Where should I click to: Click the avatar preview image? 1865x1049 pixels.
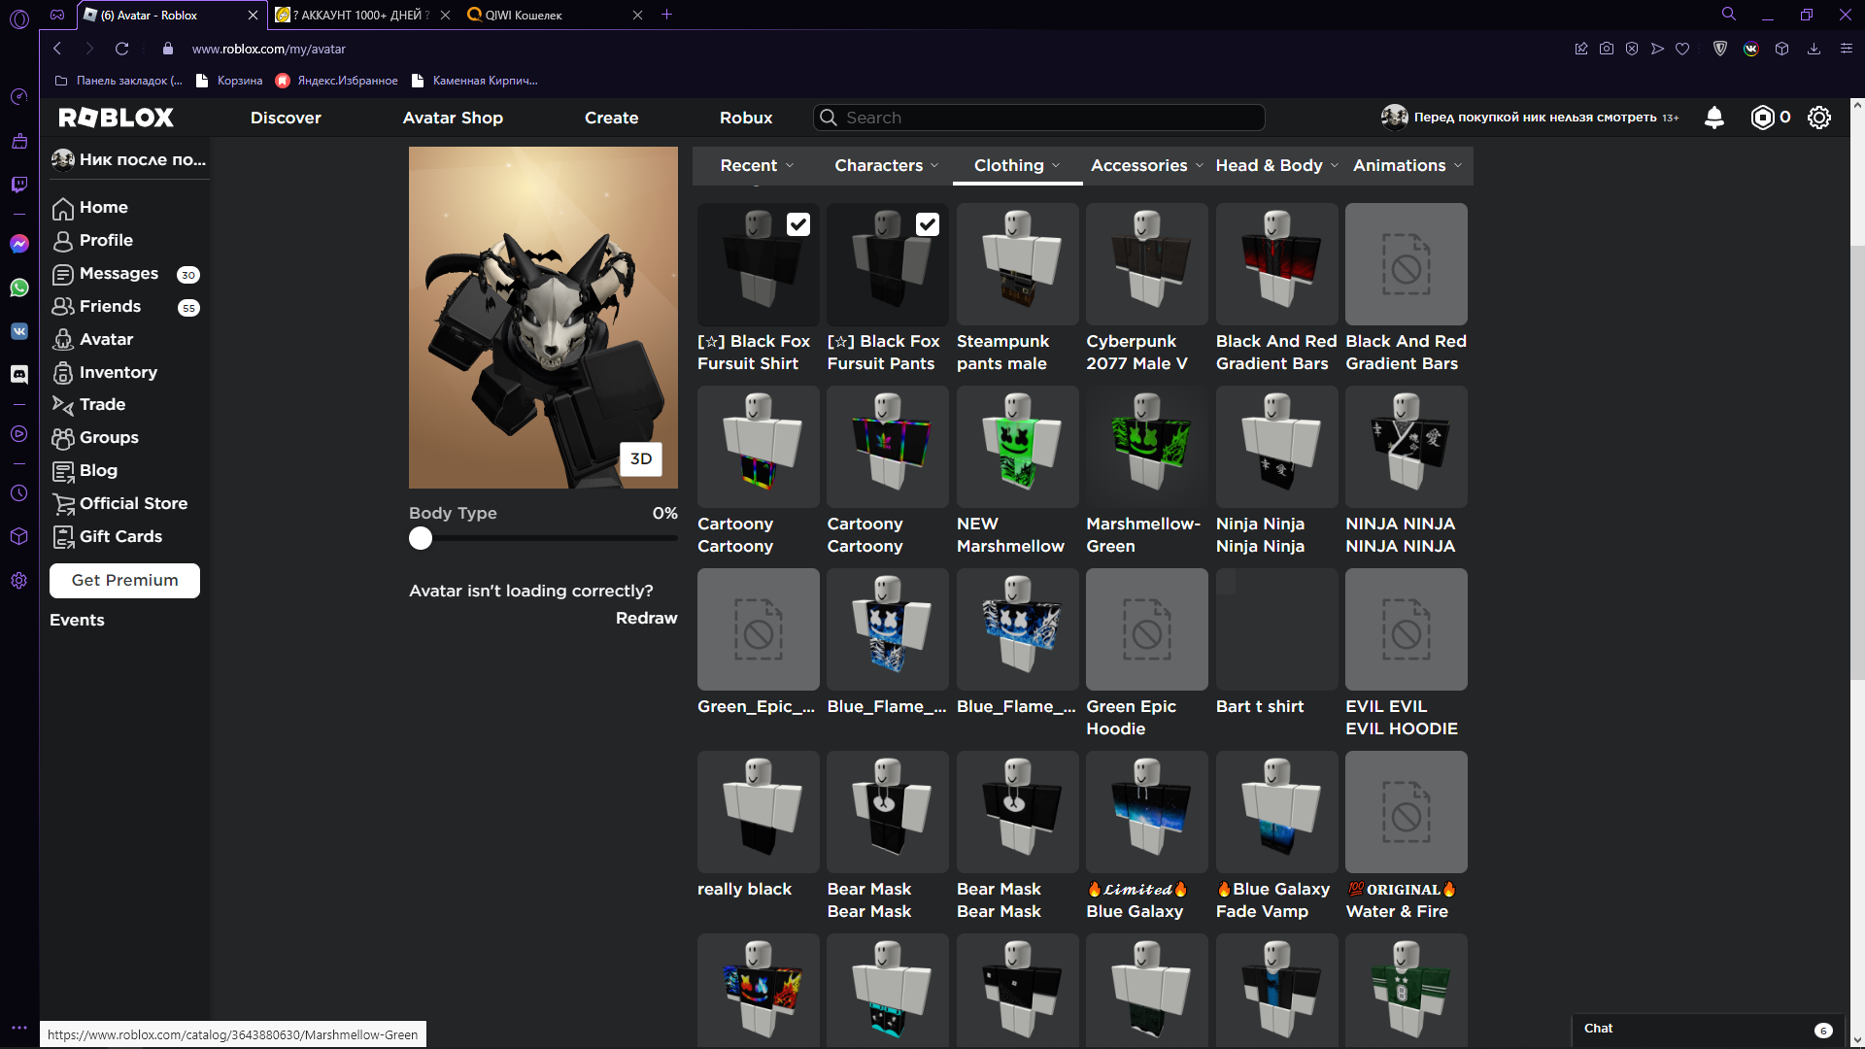click(543, 318)
